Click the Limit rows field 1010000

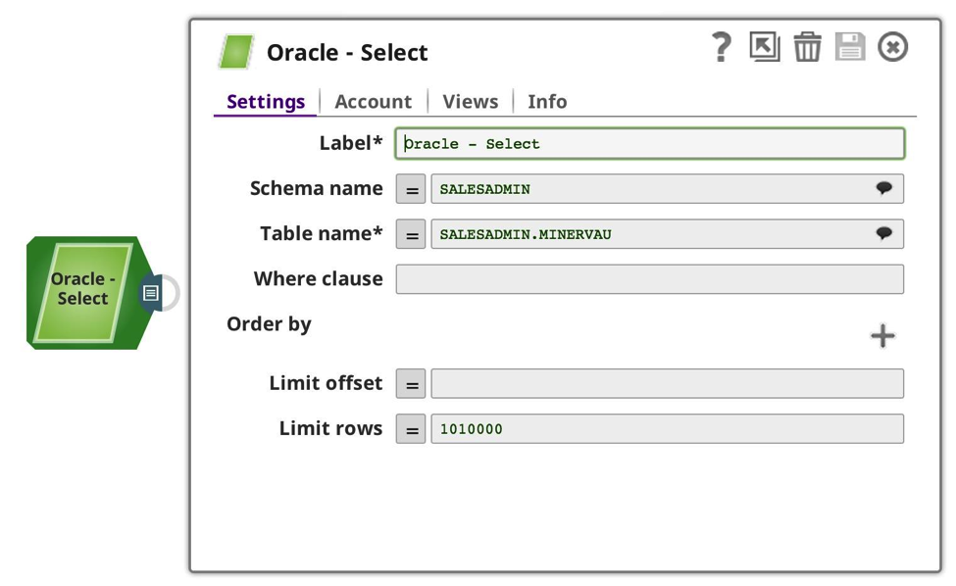pos(667,429)
